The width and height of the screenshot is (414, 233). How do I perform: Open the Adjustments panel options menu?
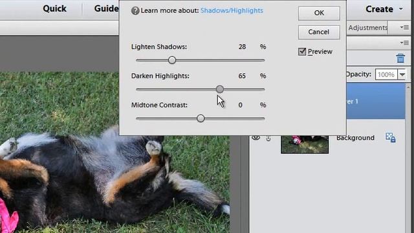404,27
